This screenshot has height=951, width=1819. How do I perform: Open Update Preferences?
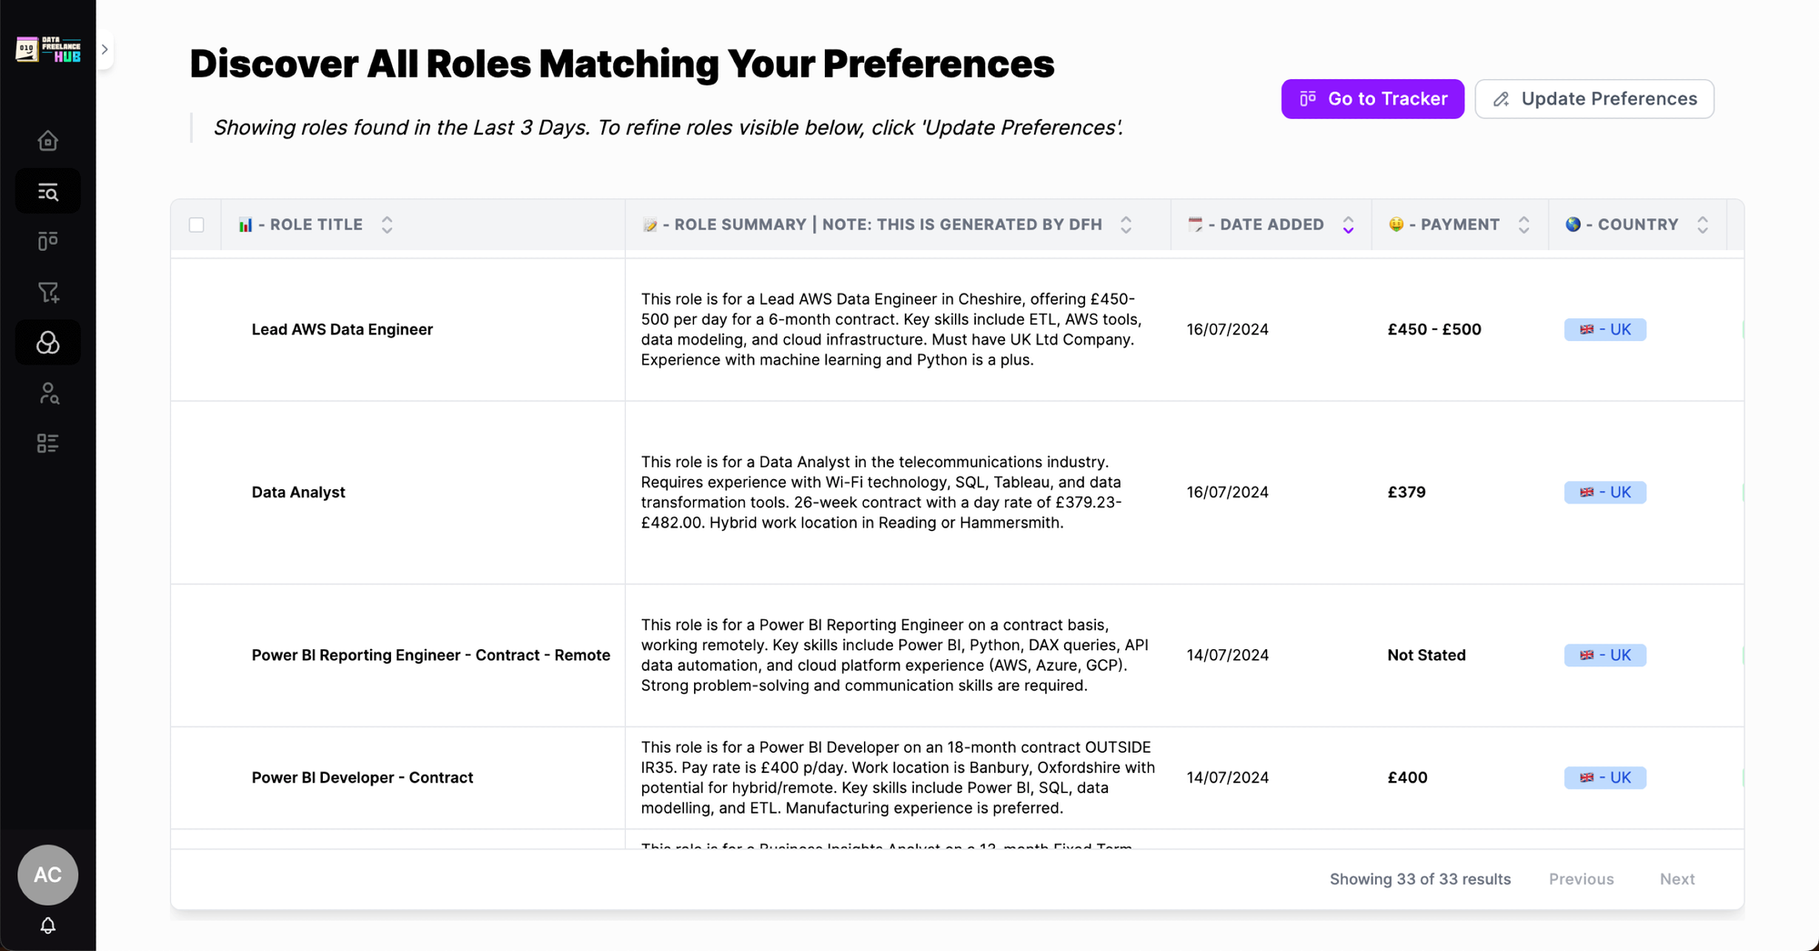1593,98
